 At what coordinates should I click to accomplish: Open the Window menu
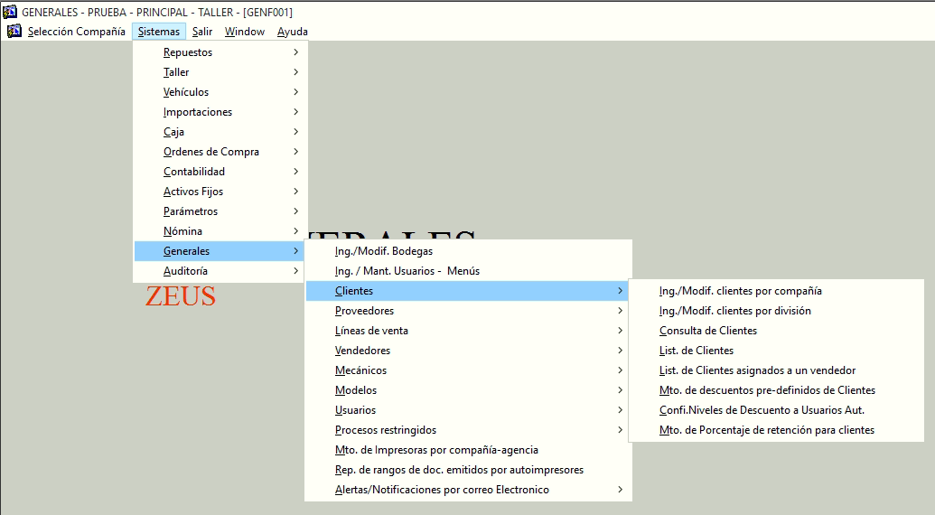(245, 32)
